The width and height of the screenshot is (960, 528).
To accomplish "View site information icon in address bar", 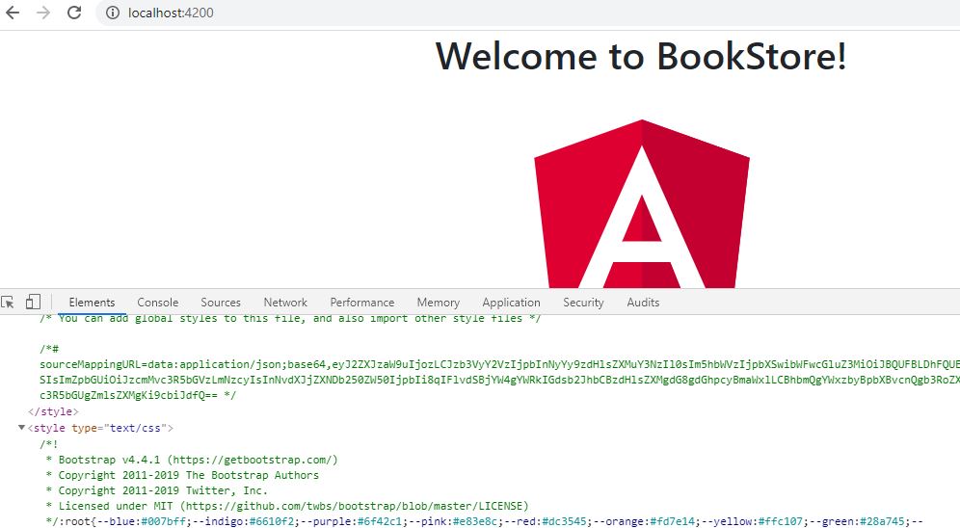I will 113,13.
